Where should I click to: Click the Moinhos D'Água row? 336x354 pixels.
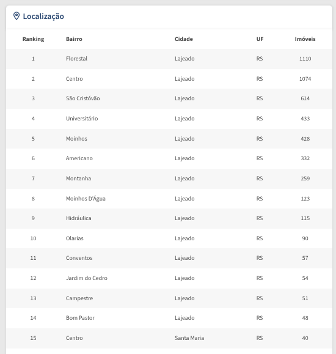(x=169, y=199)
